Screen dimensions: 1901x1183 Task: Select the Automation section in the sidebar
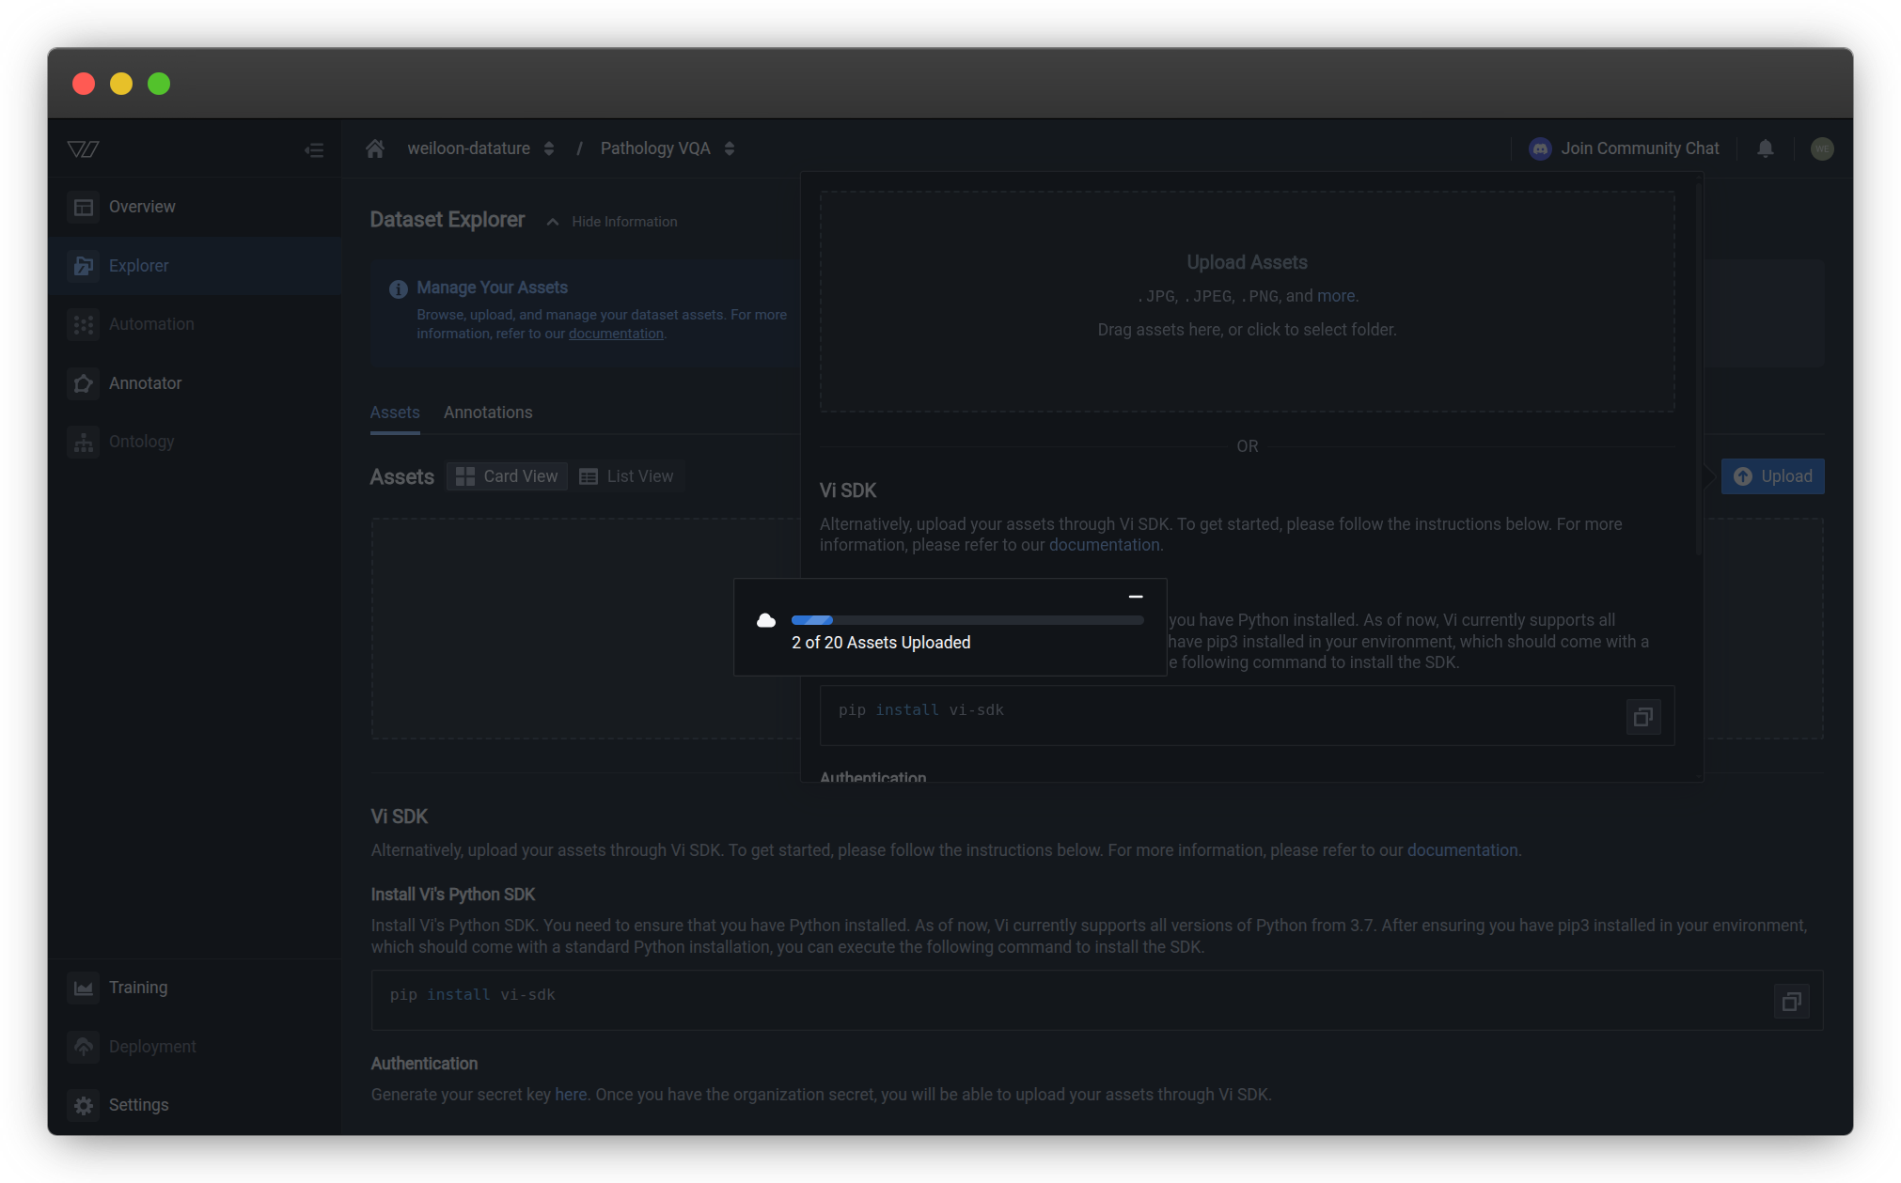tap(150, 323)
